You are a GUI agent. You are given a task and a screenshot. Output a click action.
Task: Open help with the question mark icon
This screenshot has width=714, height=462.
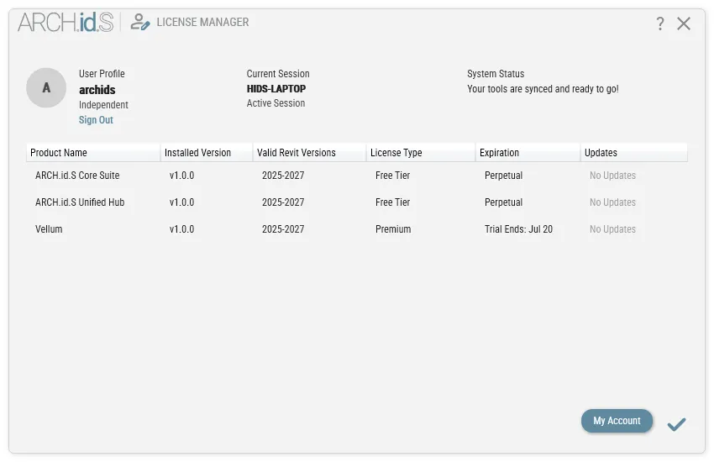point(659,24)
